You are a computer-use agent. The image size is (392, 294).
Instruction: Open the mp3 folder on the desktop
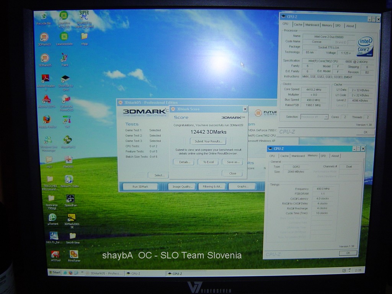[49, 162]
